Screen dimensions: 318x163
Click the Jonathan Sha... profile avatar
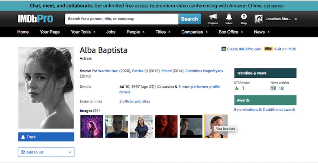259,19
